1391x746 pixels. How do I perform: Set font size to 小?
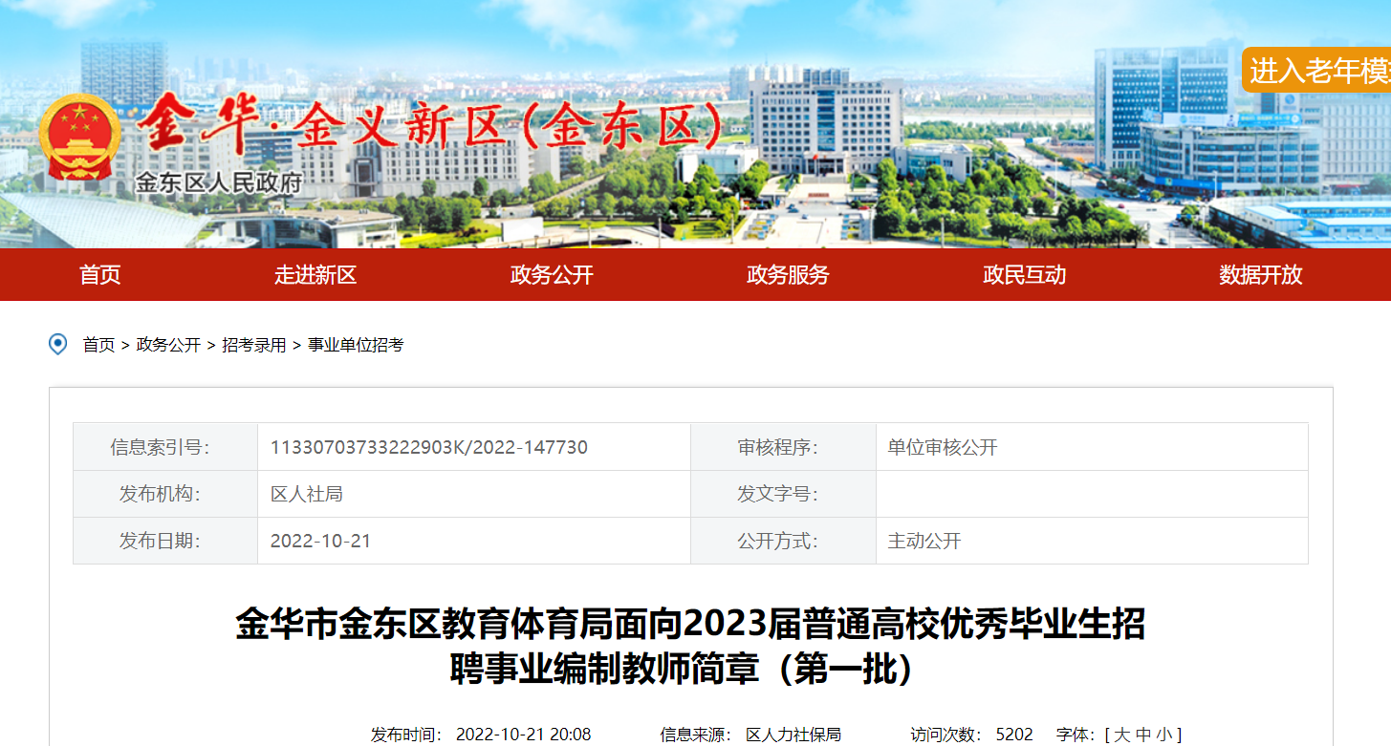[x=1163, y=735]
